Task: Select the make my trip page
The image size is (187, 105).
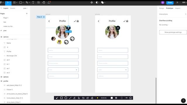Action: [8, 26]
